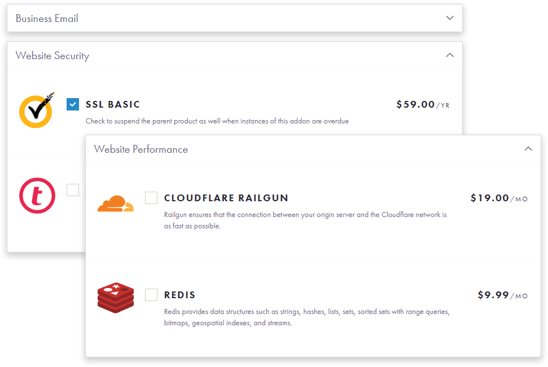Click the Website Performance panel title
This screenshot has height=367, width=548.
(141, 149)
